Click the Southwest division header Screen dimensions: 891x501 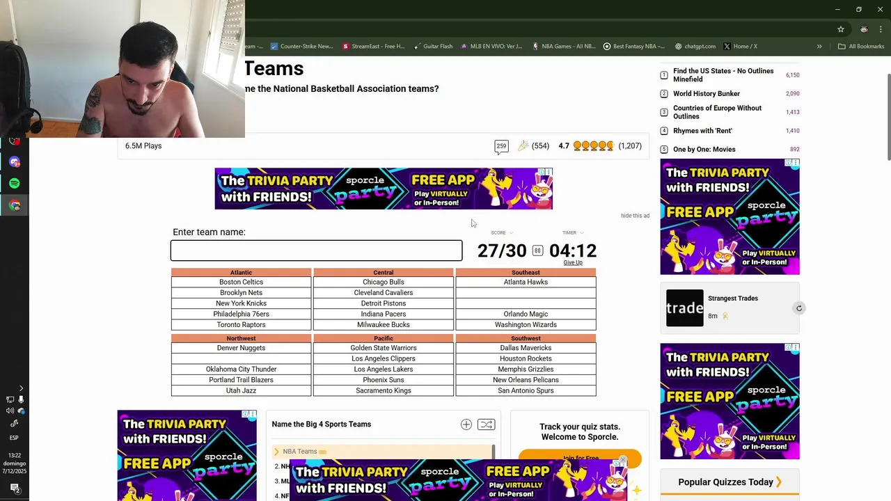526,338
